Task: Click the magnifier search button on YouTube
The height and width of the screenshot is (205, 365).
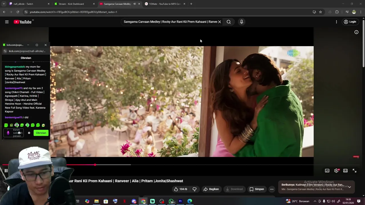Action: pyautogui.click(x=229, y=22)
